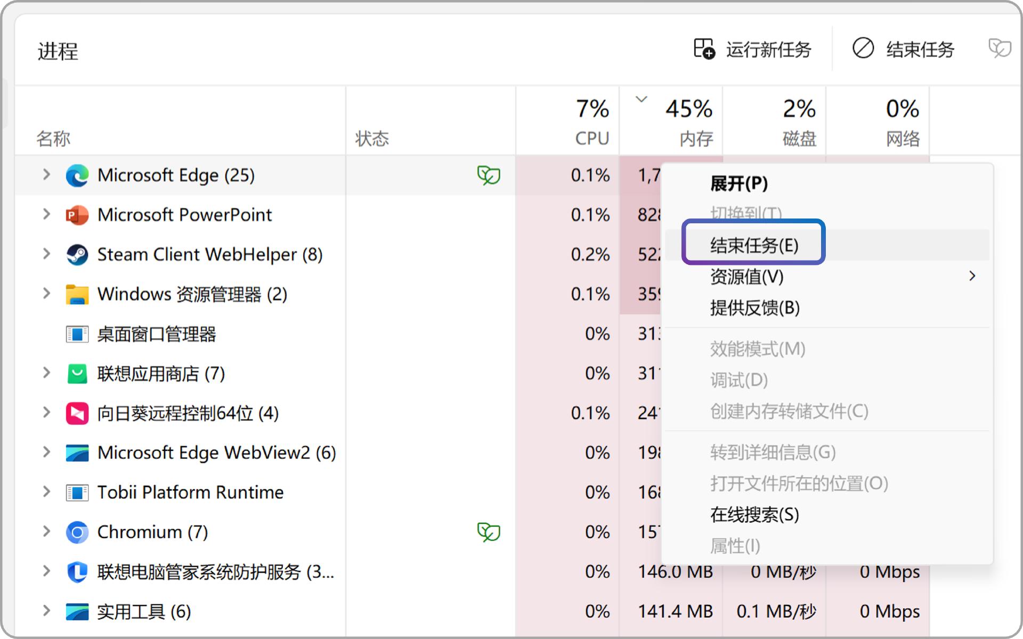Click the efficiency leaf icon in Microsoft Edge row
The width and height of the screenshot is (1023, 639).
(x=489, y=175)
